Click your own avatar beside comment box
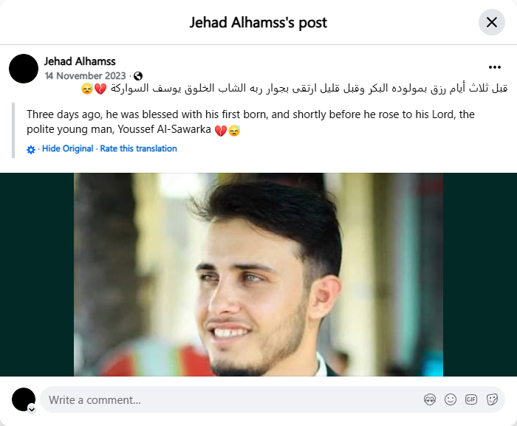The image size is (517, 426). tap(24, 399)
